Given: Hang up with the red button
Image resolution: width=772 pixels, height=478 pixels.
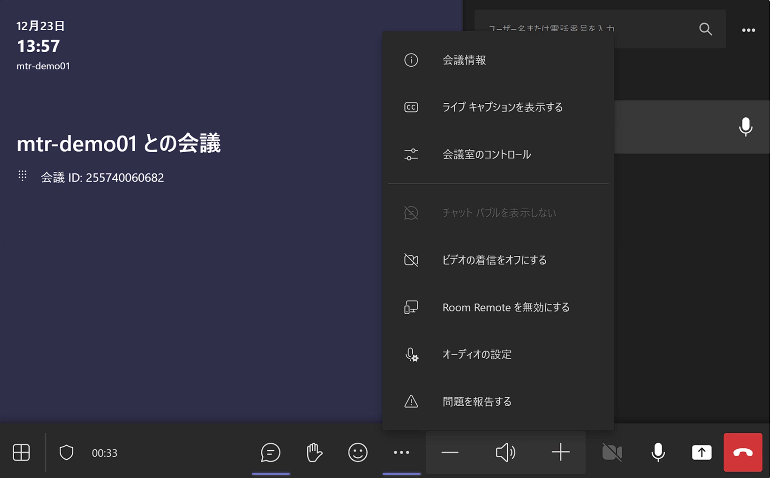Looking at the screenshot, I should 743,452.
